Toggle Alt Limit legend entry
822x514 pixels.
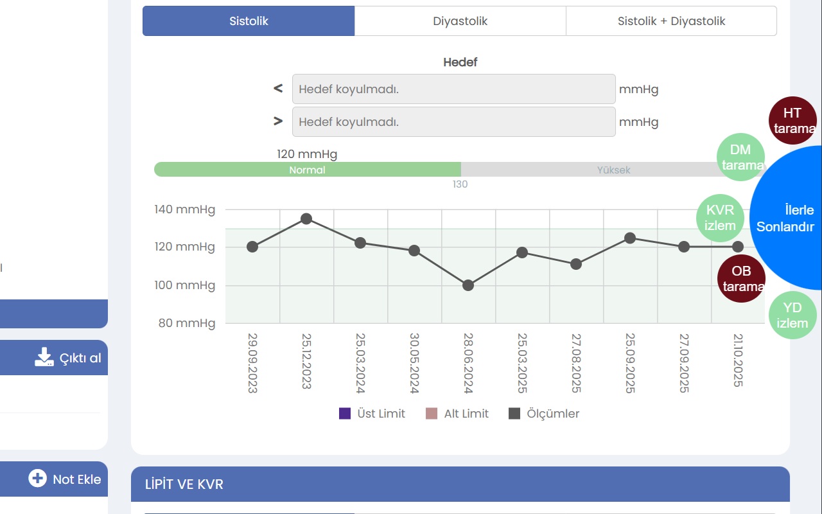click(x=457, y=414)
